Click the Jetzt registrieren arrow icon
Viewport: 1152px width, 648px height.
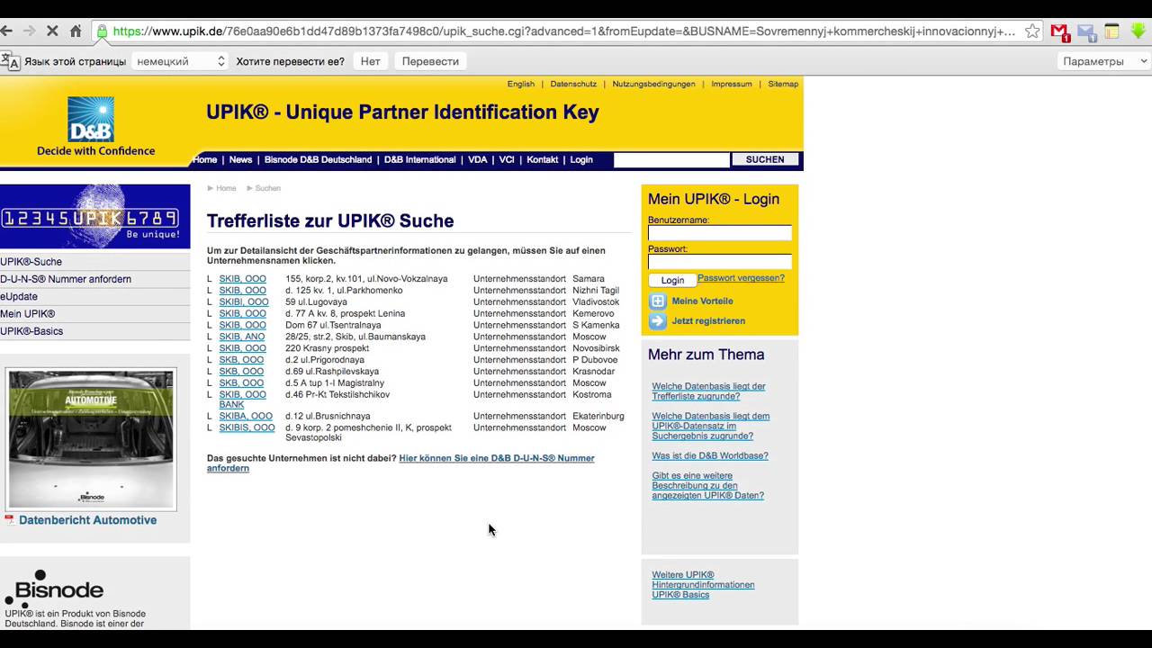point(658,321)
